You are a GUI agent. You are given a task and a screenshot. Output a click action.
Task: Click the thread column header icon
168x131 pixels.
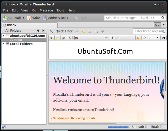pyautogui.click(x=52, y=38)
